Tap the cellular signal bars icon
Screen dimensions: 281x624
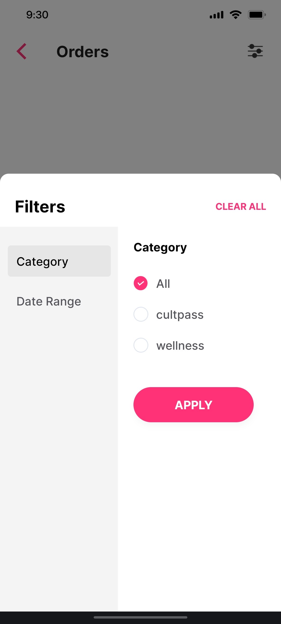216,15
